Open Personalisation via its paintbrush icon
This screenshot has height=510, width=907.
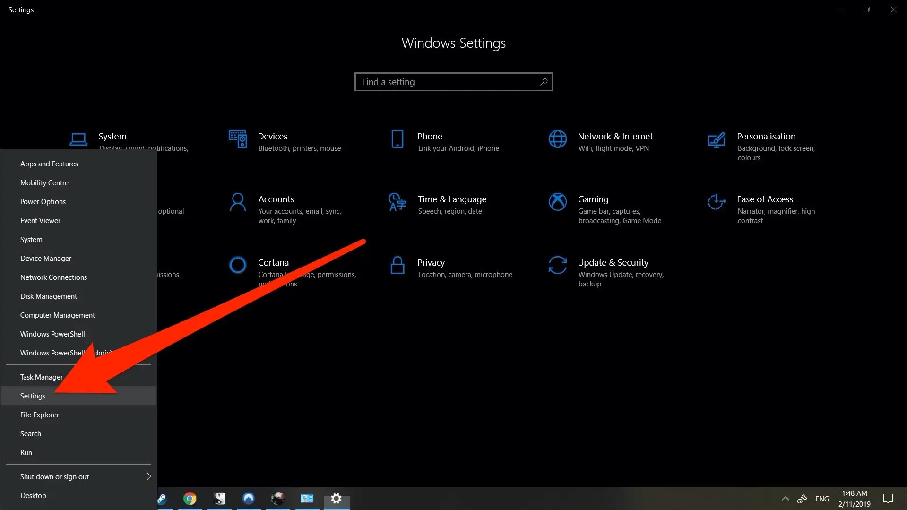(x=717, y=139)
